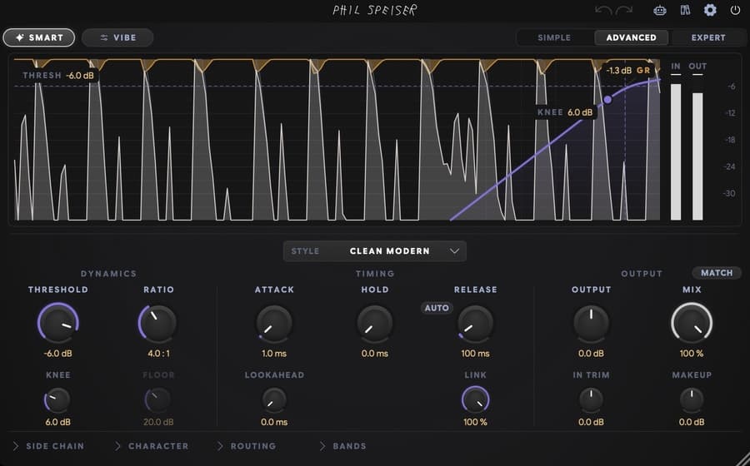Image resolution: width=750 pixels, height=466 pixels.
Task: Click the RELEASE knob
Action: coord(476,324)
